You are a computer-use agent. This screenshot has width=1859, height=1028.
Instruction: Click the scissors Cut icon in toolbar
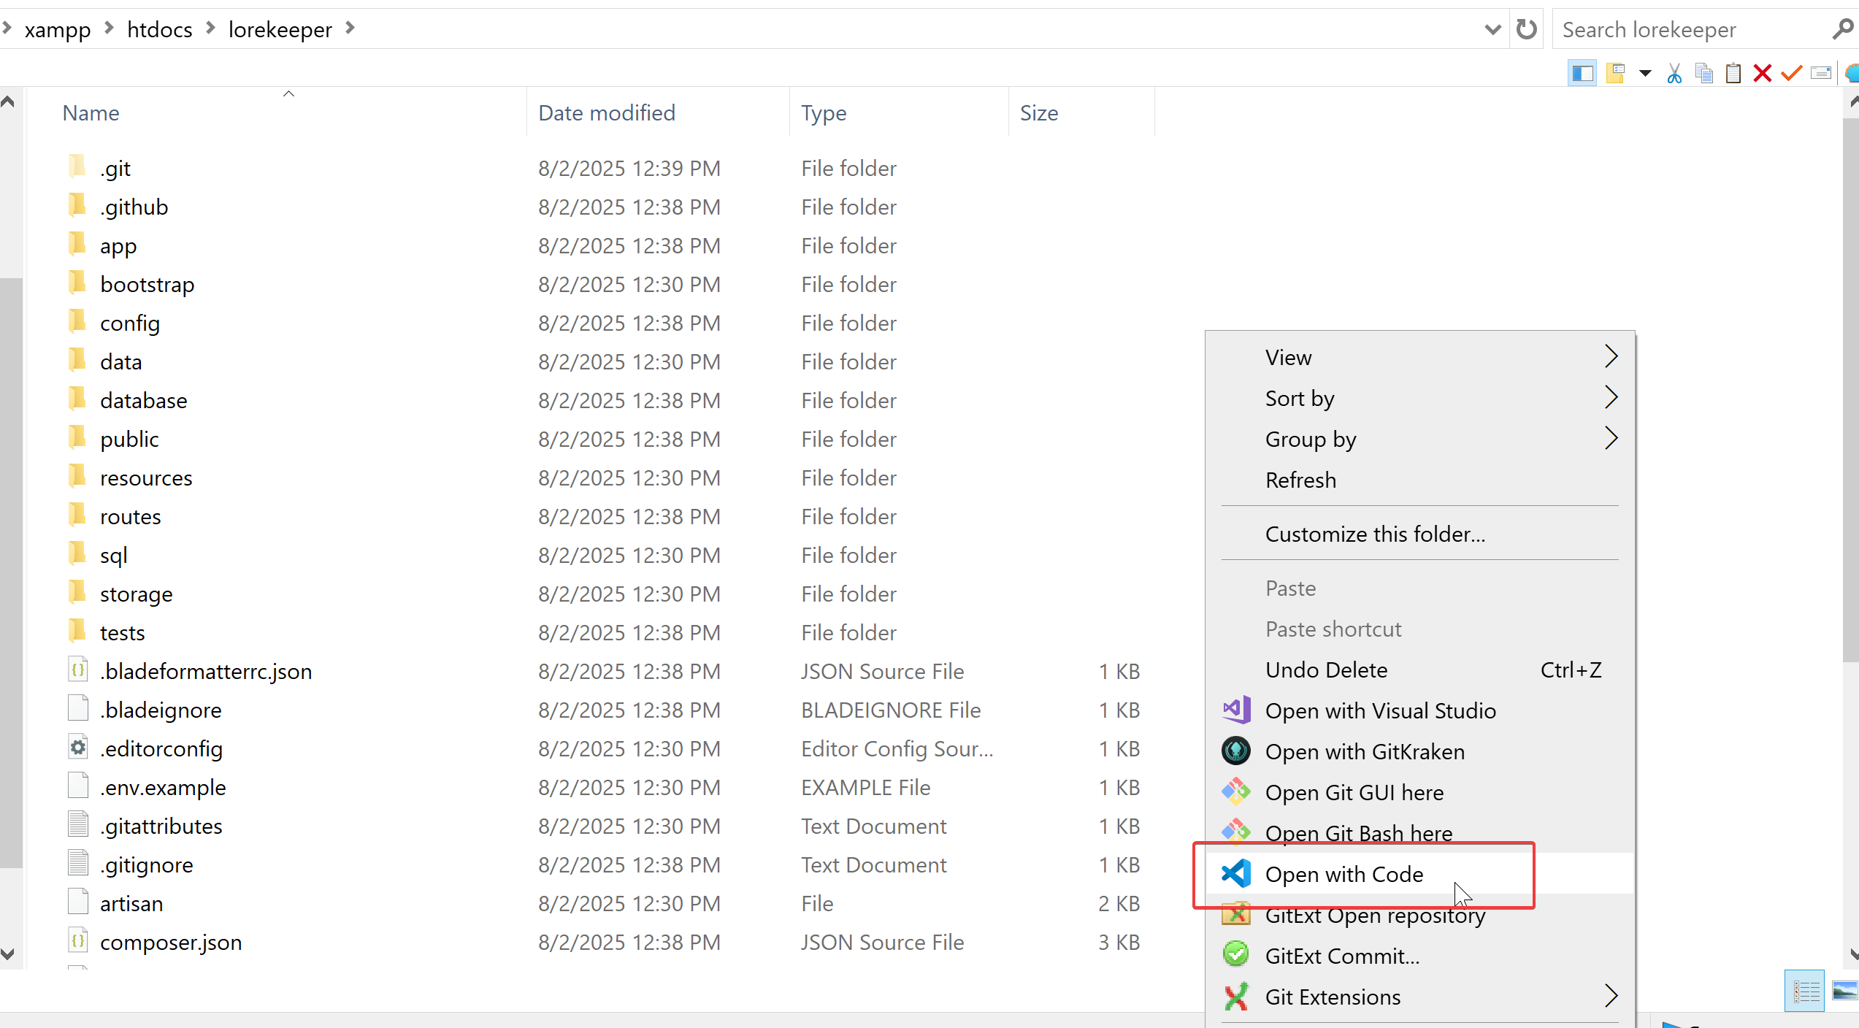click(1674, 73)
